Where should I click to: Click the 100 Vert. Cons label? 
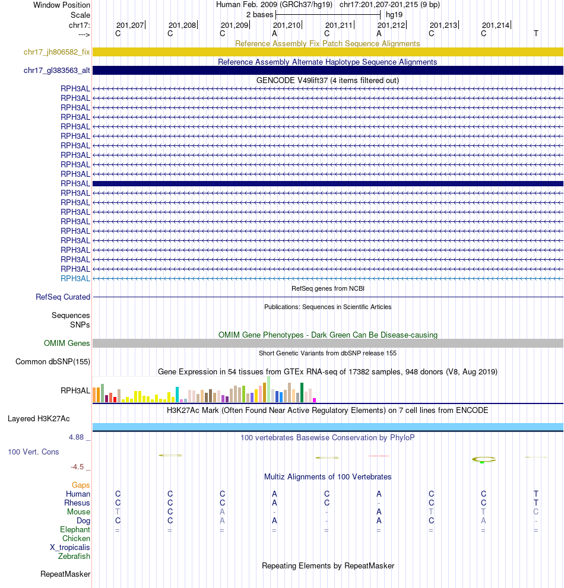[33, 452]
